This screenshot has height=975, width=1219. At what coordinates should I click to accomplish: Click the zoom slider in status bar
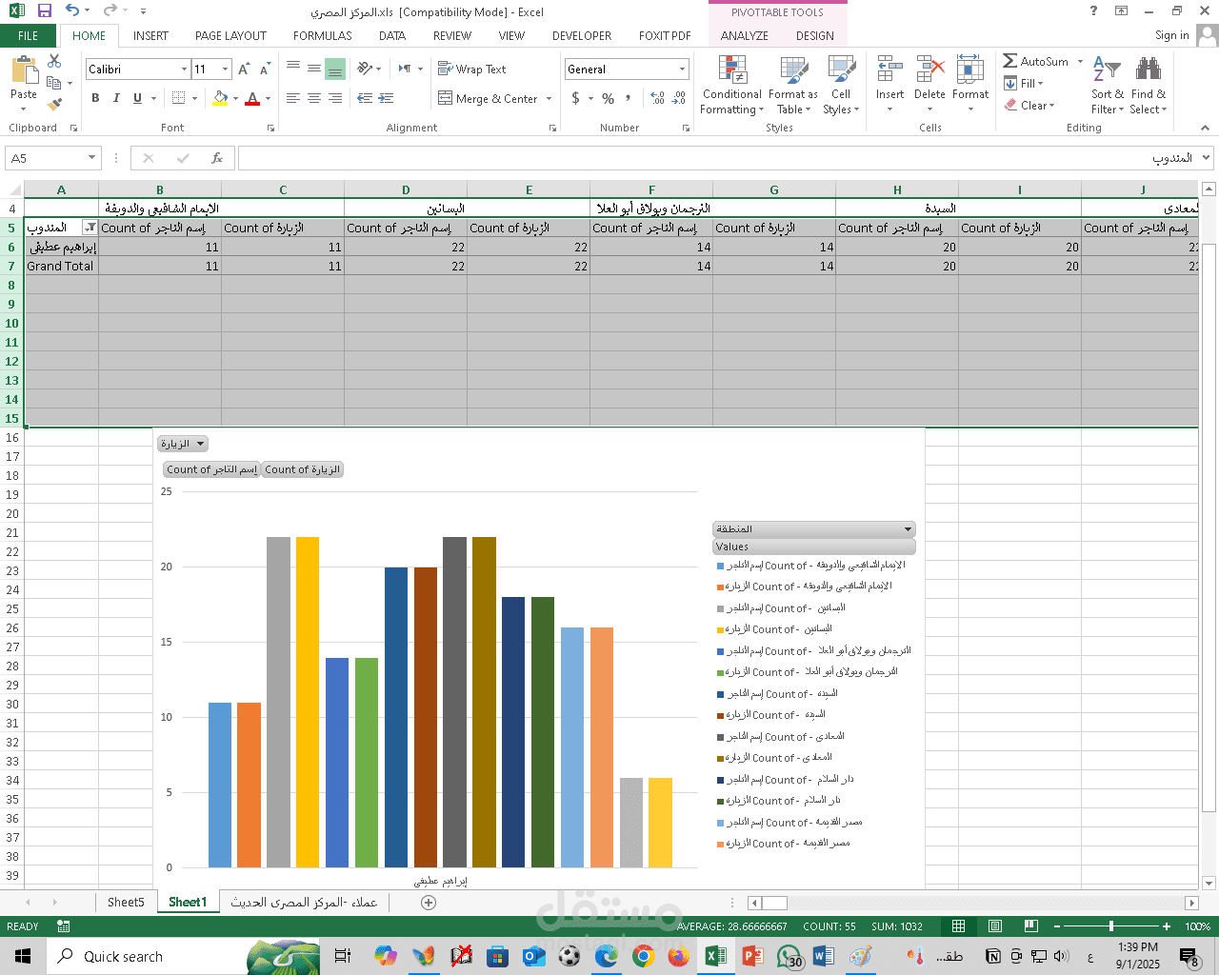1110,926
